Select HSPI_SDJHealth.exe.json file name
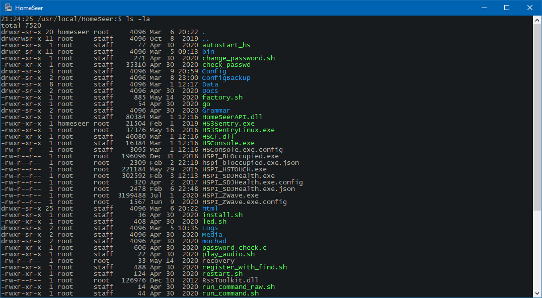Viewport: 542px width, 298px height. point(249,189)
